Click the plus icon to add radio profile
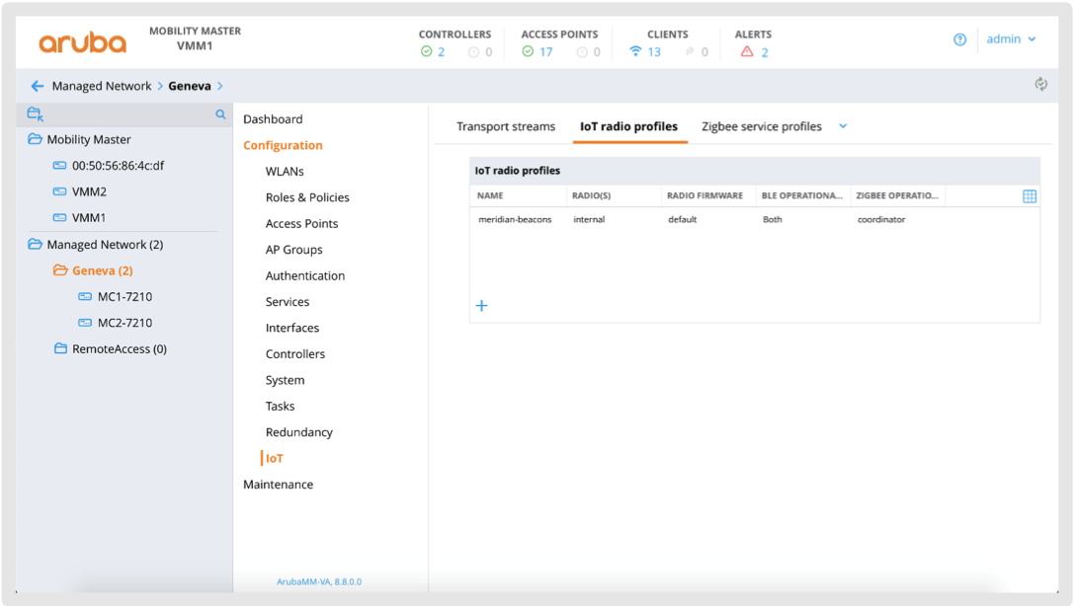 pyautogui.click(x=481, y=306)
